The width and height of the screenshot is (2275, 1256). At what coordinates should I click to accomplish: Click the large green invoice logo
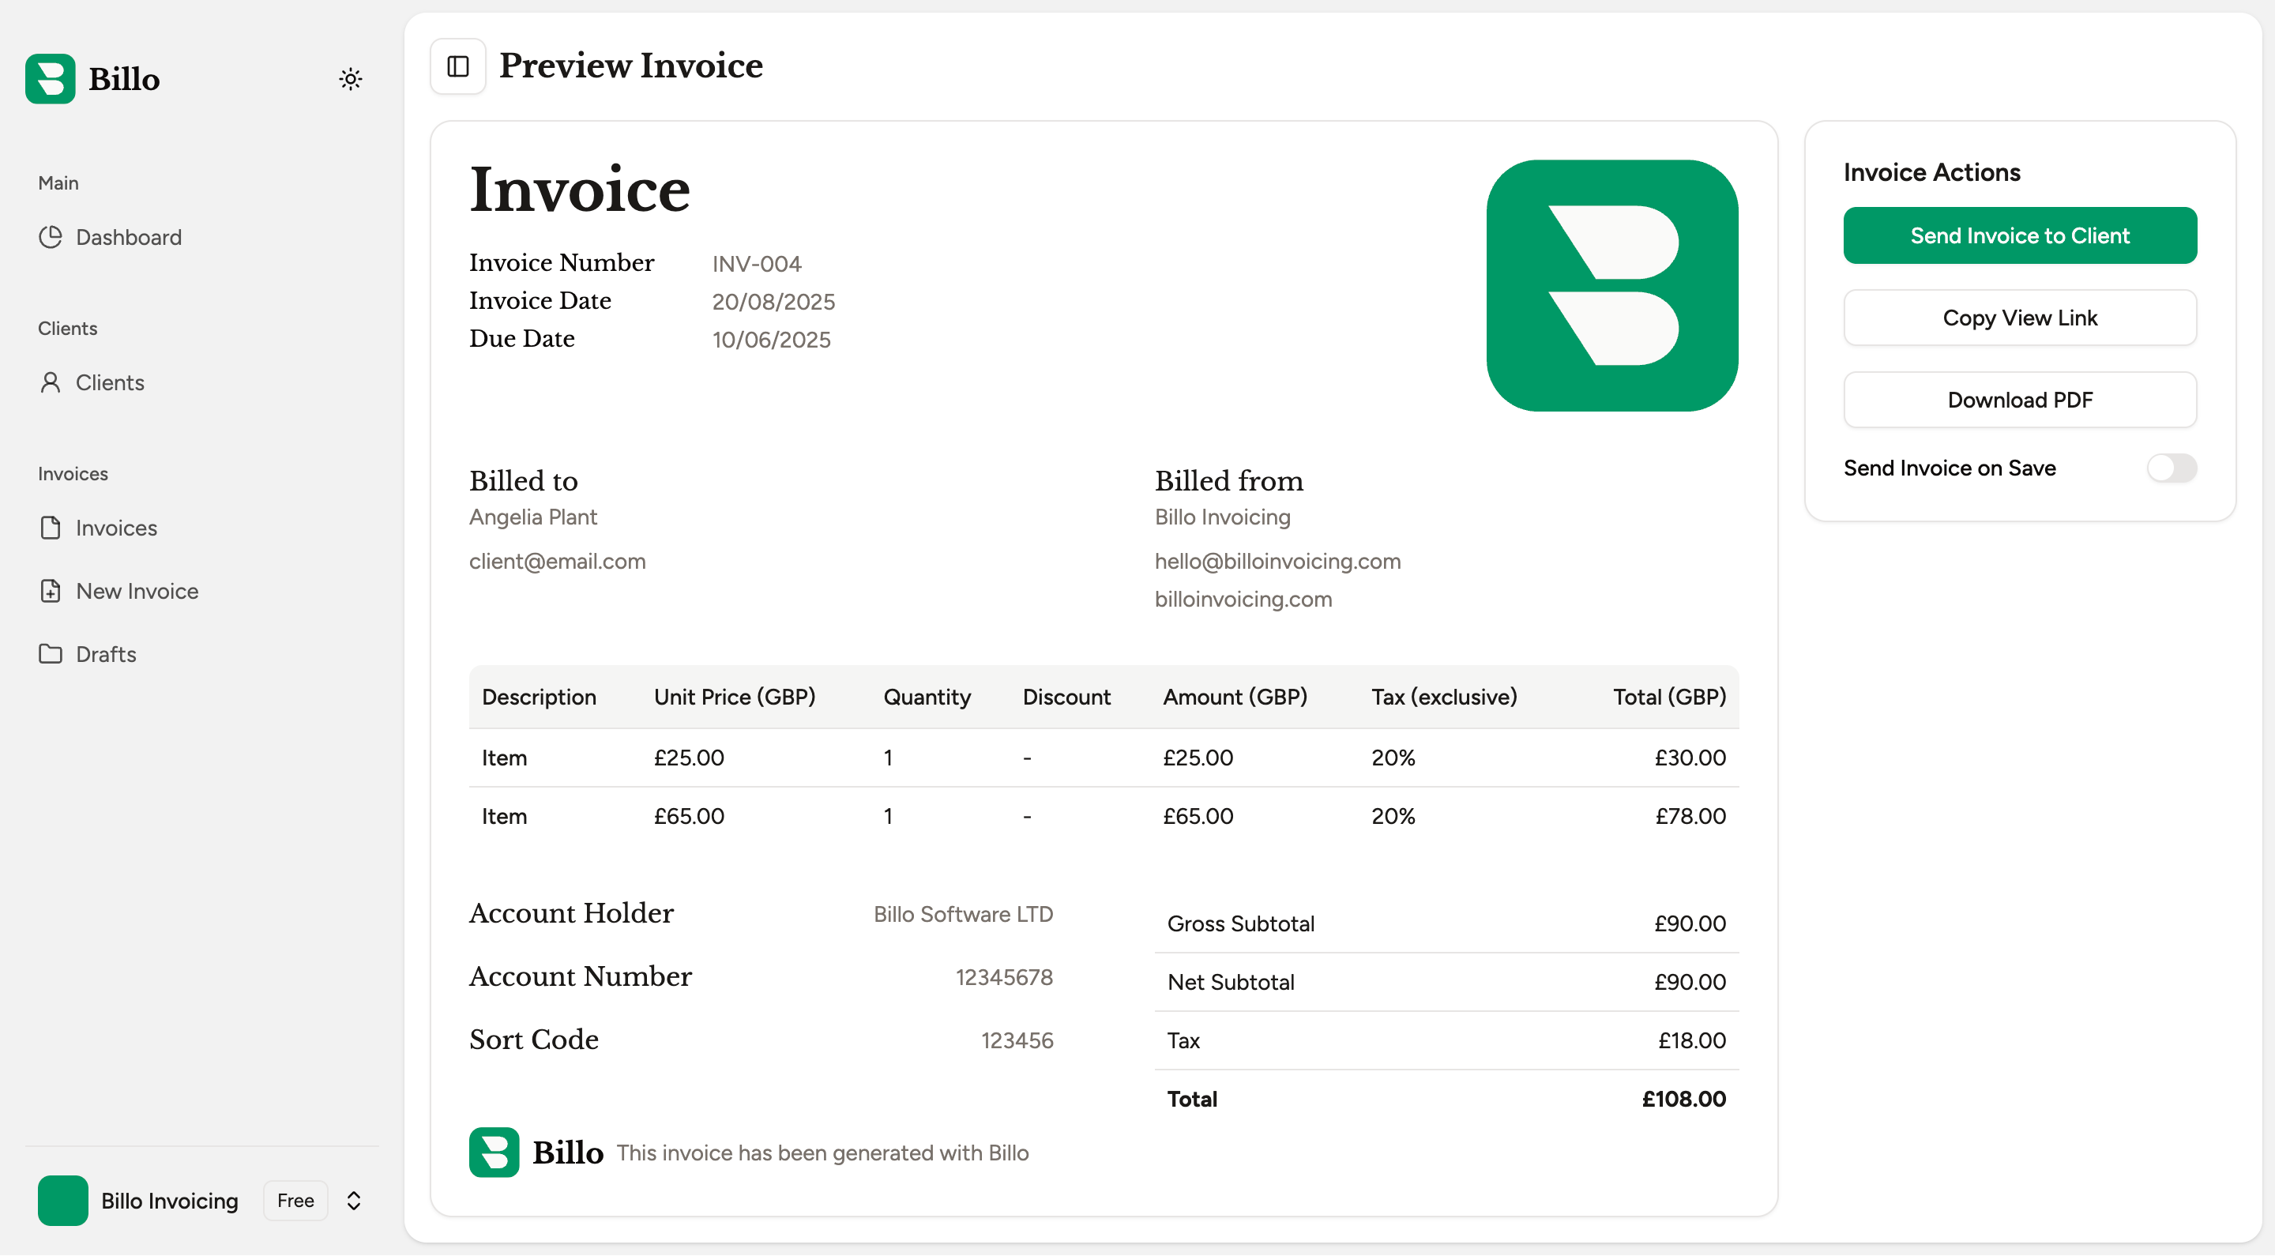point(1611,285)
